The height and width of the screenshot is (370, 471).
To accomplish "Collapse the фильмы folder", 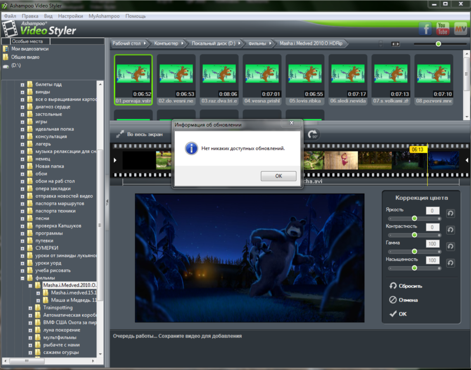I will pos(23,278).
